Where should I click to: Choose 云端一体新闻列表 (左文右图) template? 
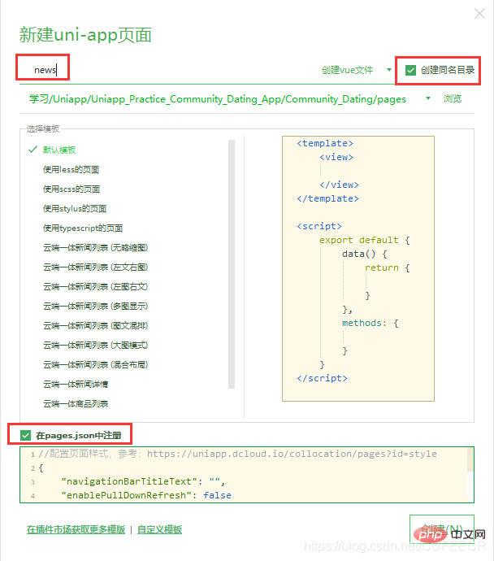coord(95,267)
